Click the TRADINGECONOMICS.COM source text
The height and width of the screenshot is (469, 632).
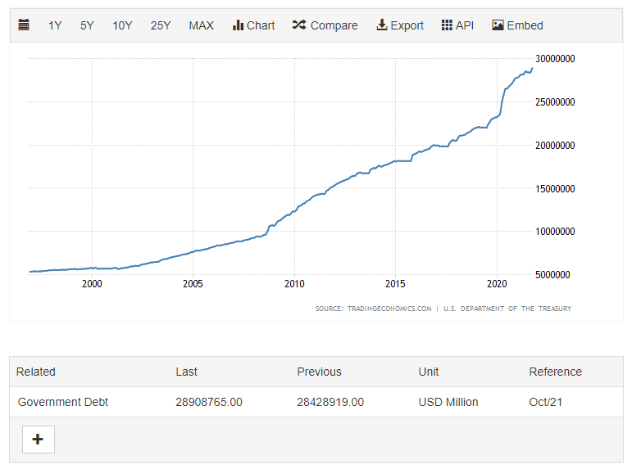pos(389,309)
